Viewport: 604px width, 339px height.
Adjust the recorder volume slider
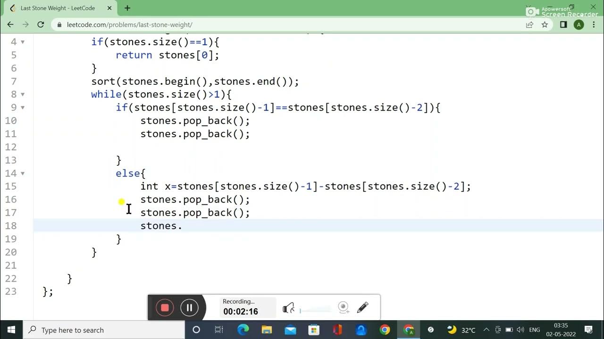(315, 310)
